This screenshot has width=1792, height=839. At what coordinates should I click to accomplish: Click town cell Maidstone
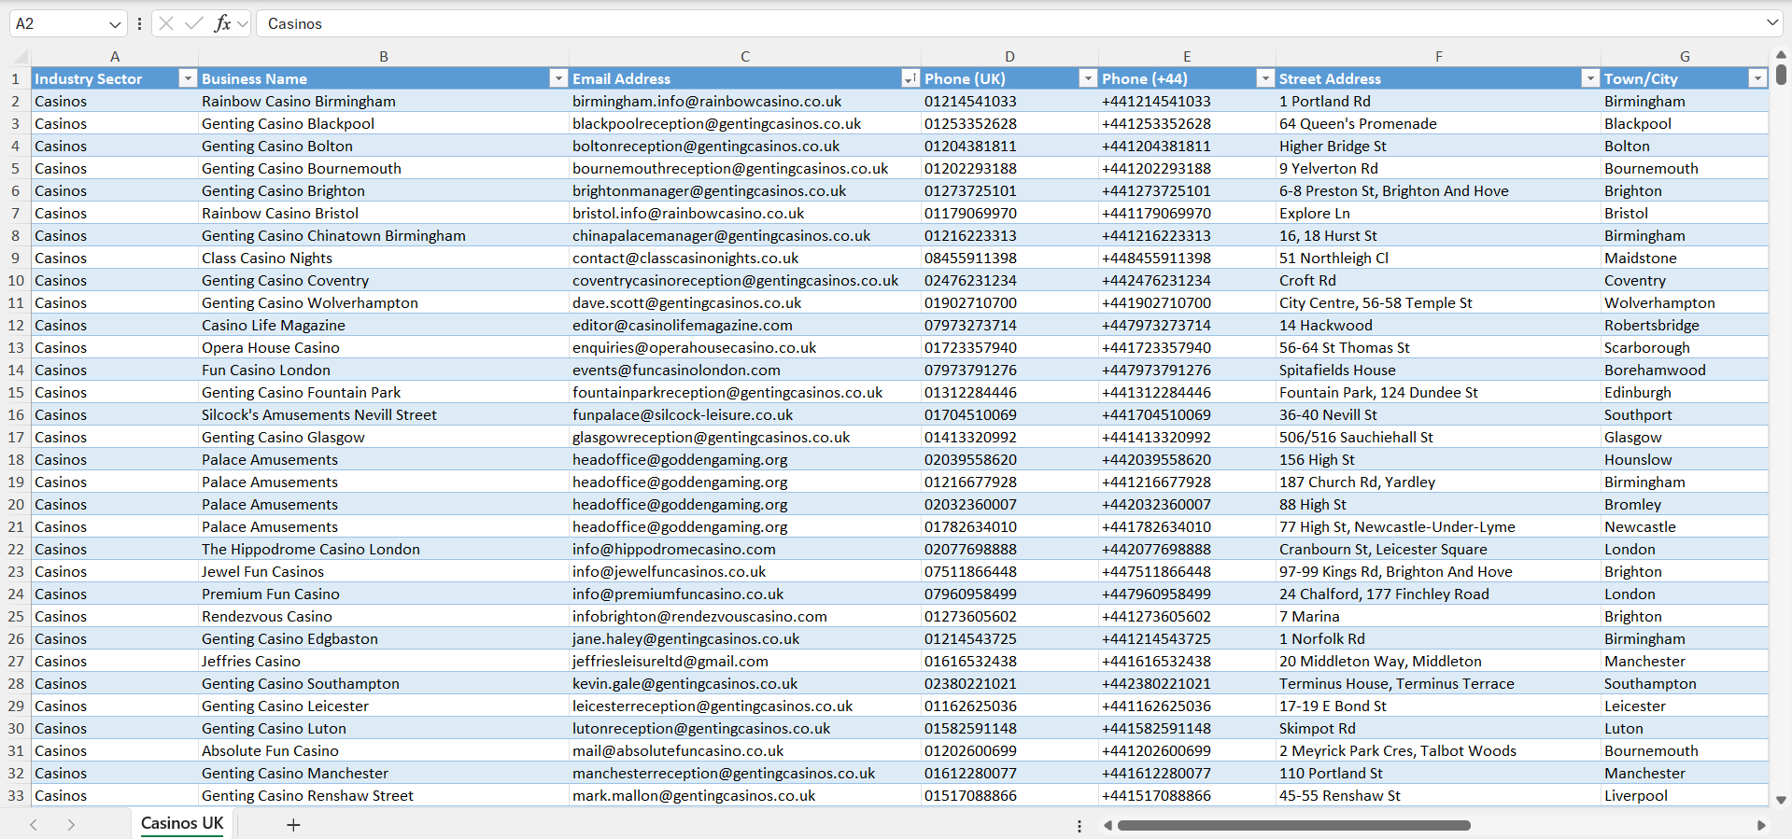coord(1685,258)
